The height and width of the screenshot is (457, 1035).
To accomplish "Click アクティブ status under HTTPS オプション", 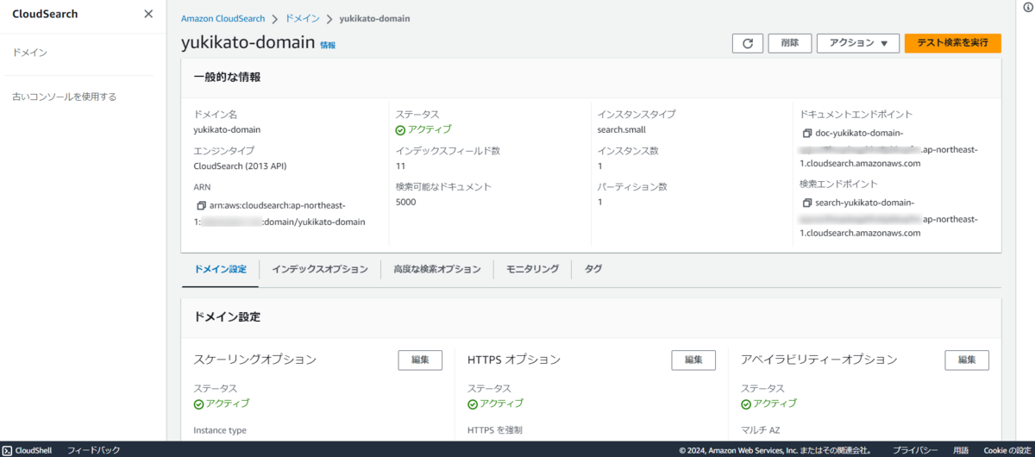I will pos(495,404).
